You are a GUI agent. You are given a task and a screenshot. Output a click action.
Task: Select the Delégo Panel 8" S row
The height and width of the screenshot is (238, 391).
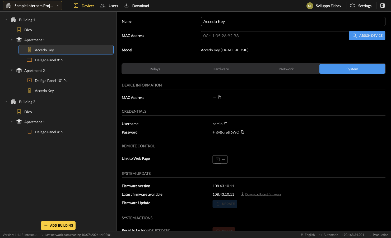(66, 60)
